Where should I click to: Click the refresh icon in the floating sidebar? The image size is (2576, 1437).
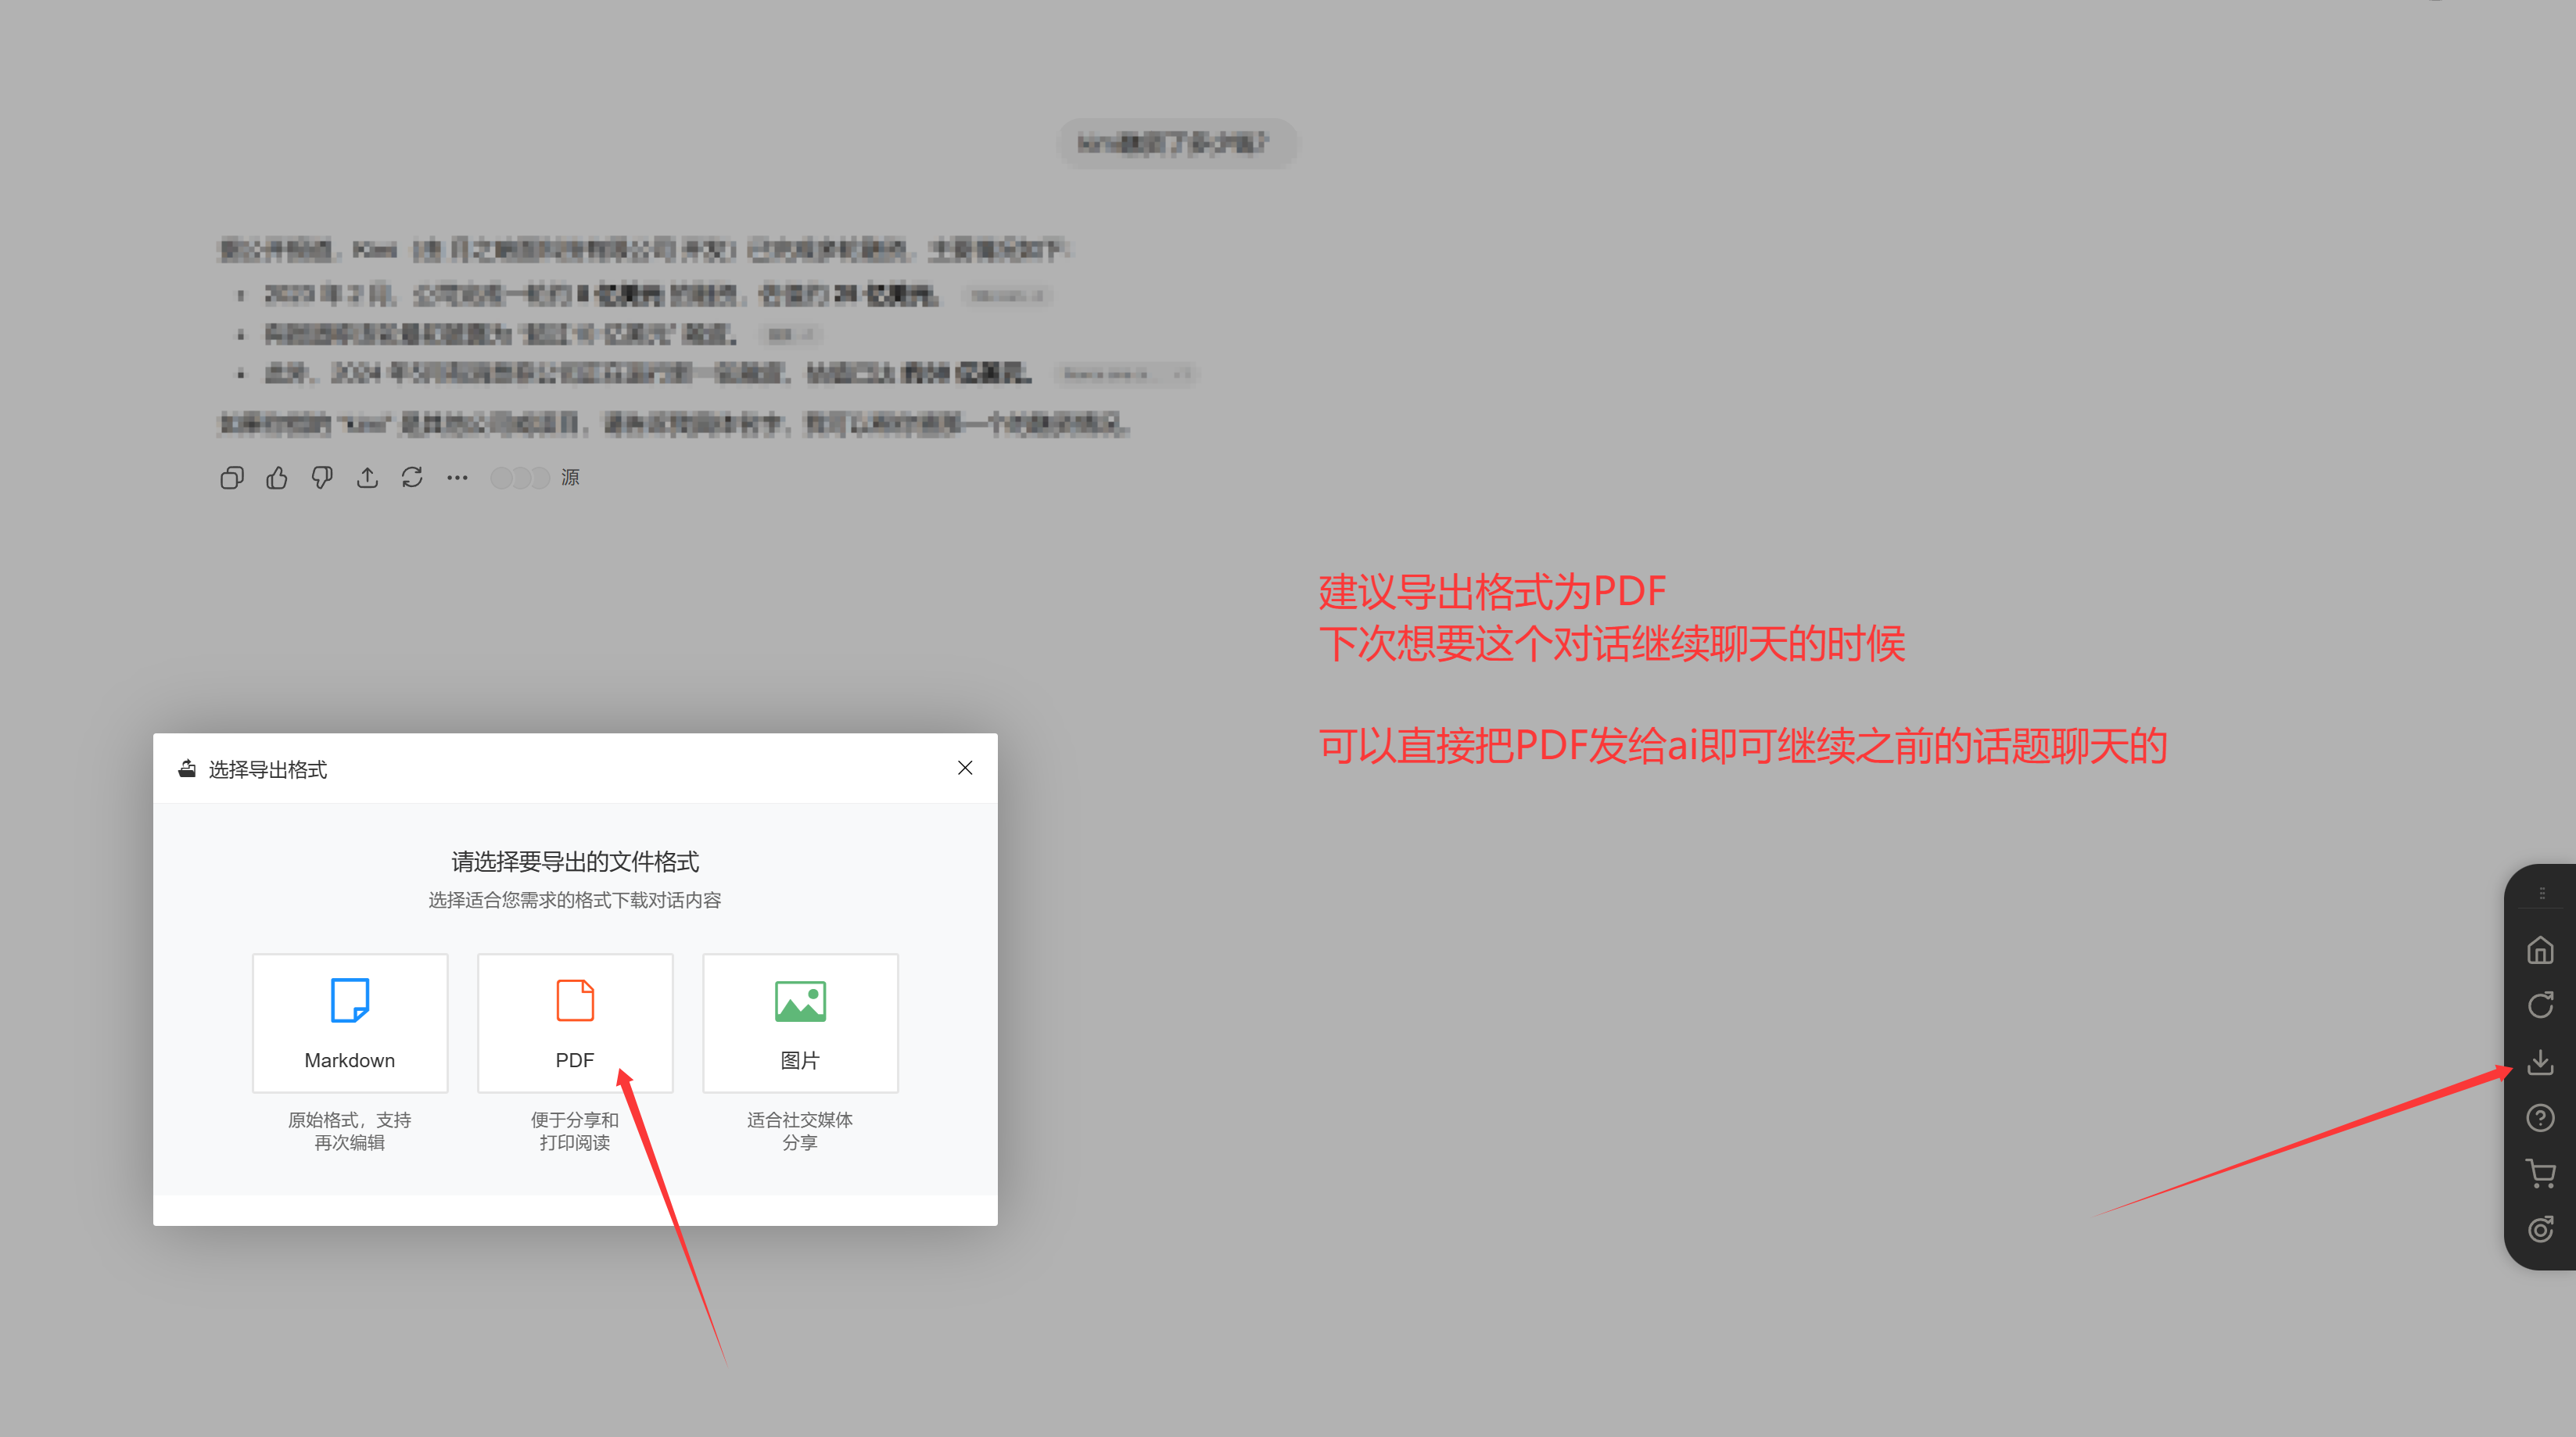point(2540,1005)
